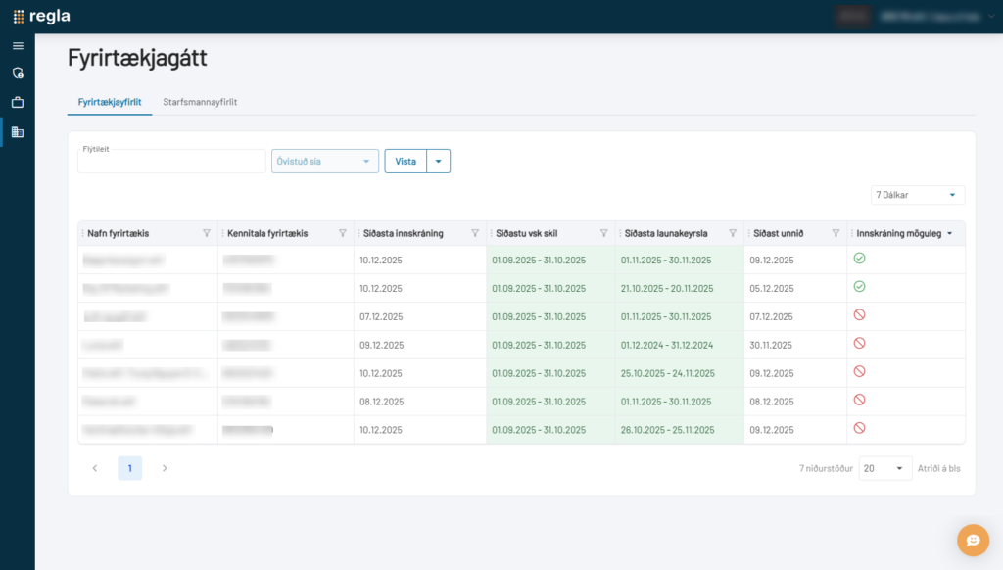
Task: Click green check status in first row
Action: point(859,259)
